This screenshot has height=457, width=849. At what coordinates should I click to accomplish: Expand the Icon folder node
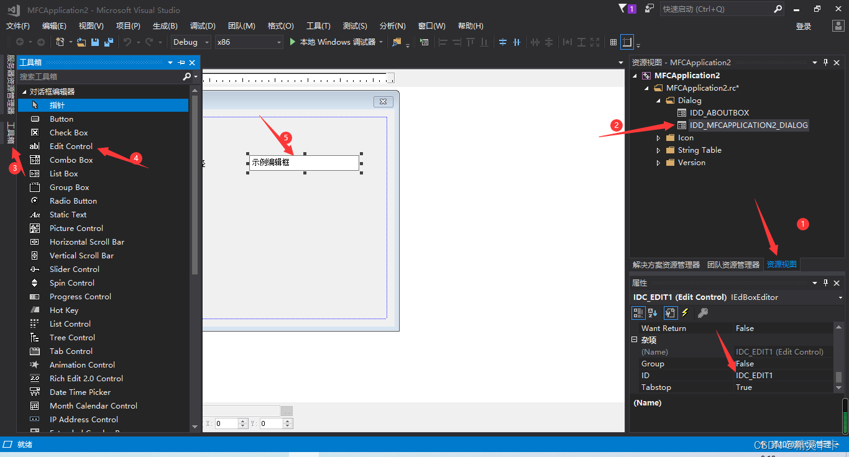659,138
